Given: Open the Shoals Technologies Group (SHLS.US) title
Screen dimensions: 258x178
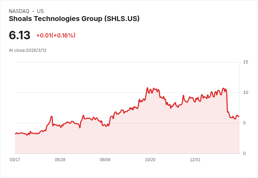Looking at the screenshot, I should click(74, 19).
